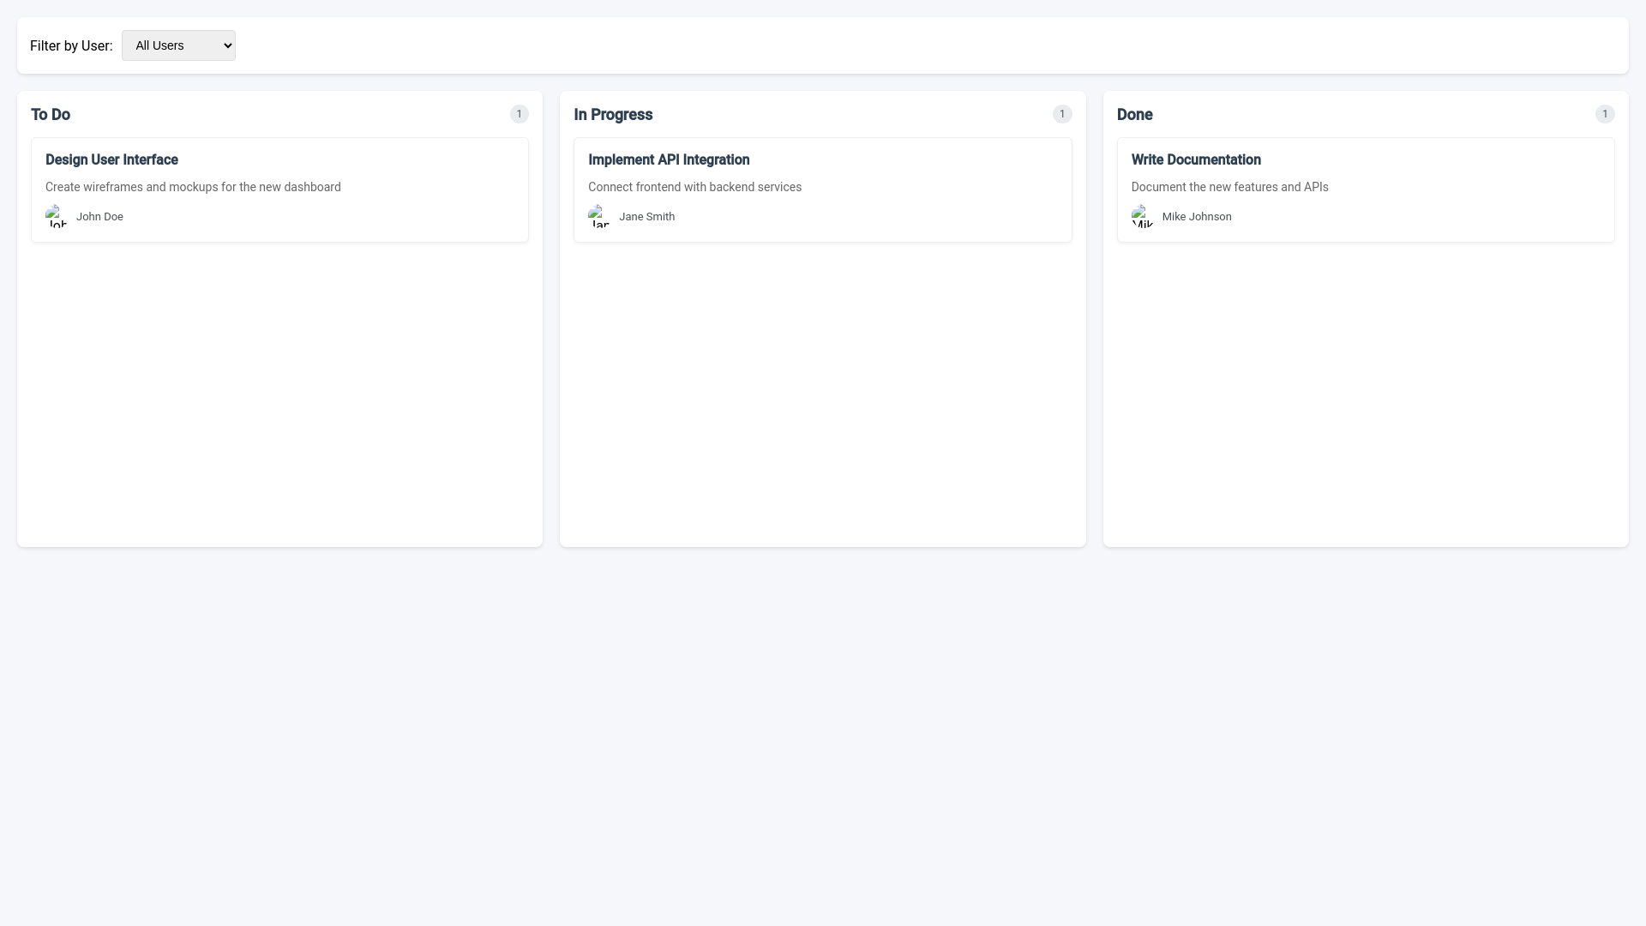This screenshot has width=1646, height=926.
Task: Click the To Do column header
Action: (51, 114)
